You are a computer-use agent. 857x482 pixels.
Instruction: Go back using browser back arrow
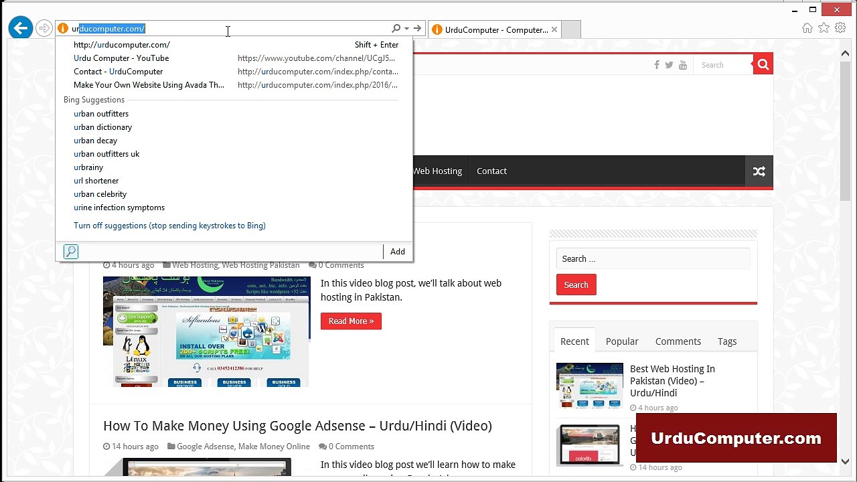coord(21,28)
